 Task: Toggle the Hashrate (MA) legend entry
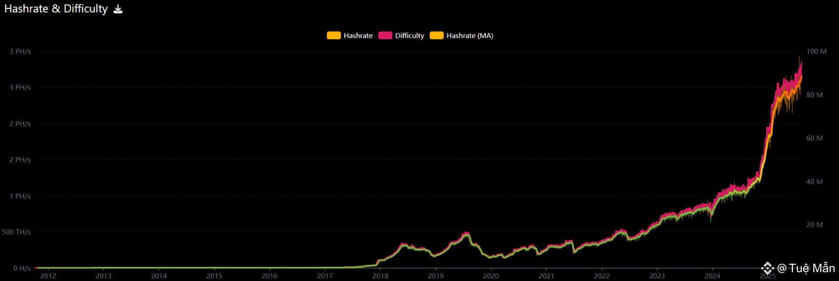[461, 35]
